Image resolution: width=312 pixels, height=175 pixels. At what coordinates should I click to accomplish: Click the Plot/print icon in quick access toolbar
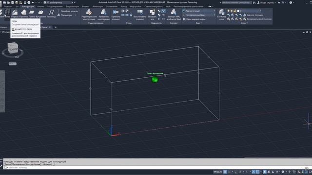click(x=29, y=2)
